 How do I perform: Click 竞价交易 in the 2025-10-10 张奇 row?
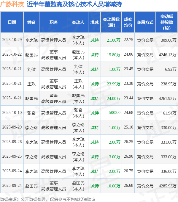click(x=145, y=113)
